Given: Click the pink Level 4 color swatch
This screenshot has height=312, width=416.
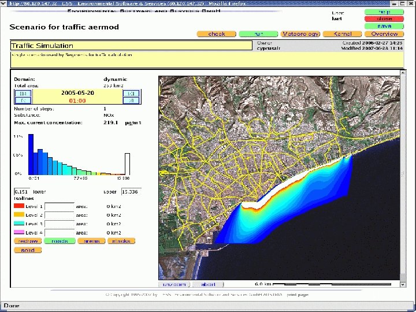Looking at the screenshot, I should [19, 232].
